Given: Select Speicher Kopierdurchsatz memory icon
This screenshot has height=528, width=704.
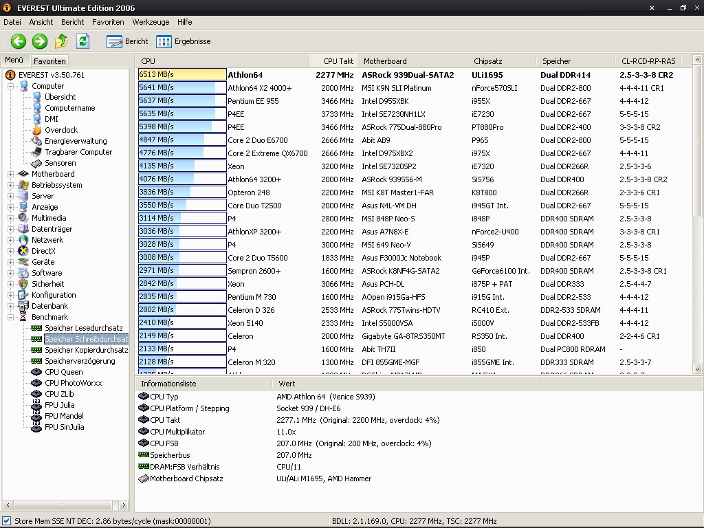Looking at the screenshot, I should [36, 350].
